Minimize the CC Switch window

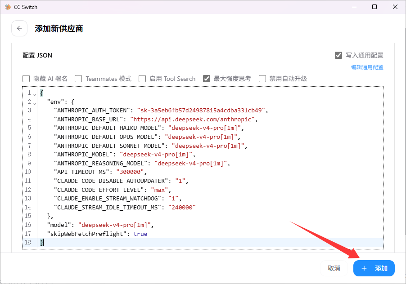(x=354, y=7)
